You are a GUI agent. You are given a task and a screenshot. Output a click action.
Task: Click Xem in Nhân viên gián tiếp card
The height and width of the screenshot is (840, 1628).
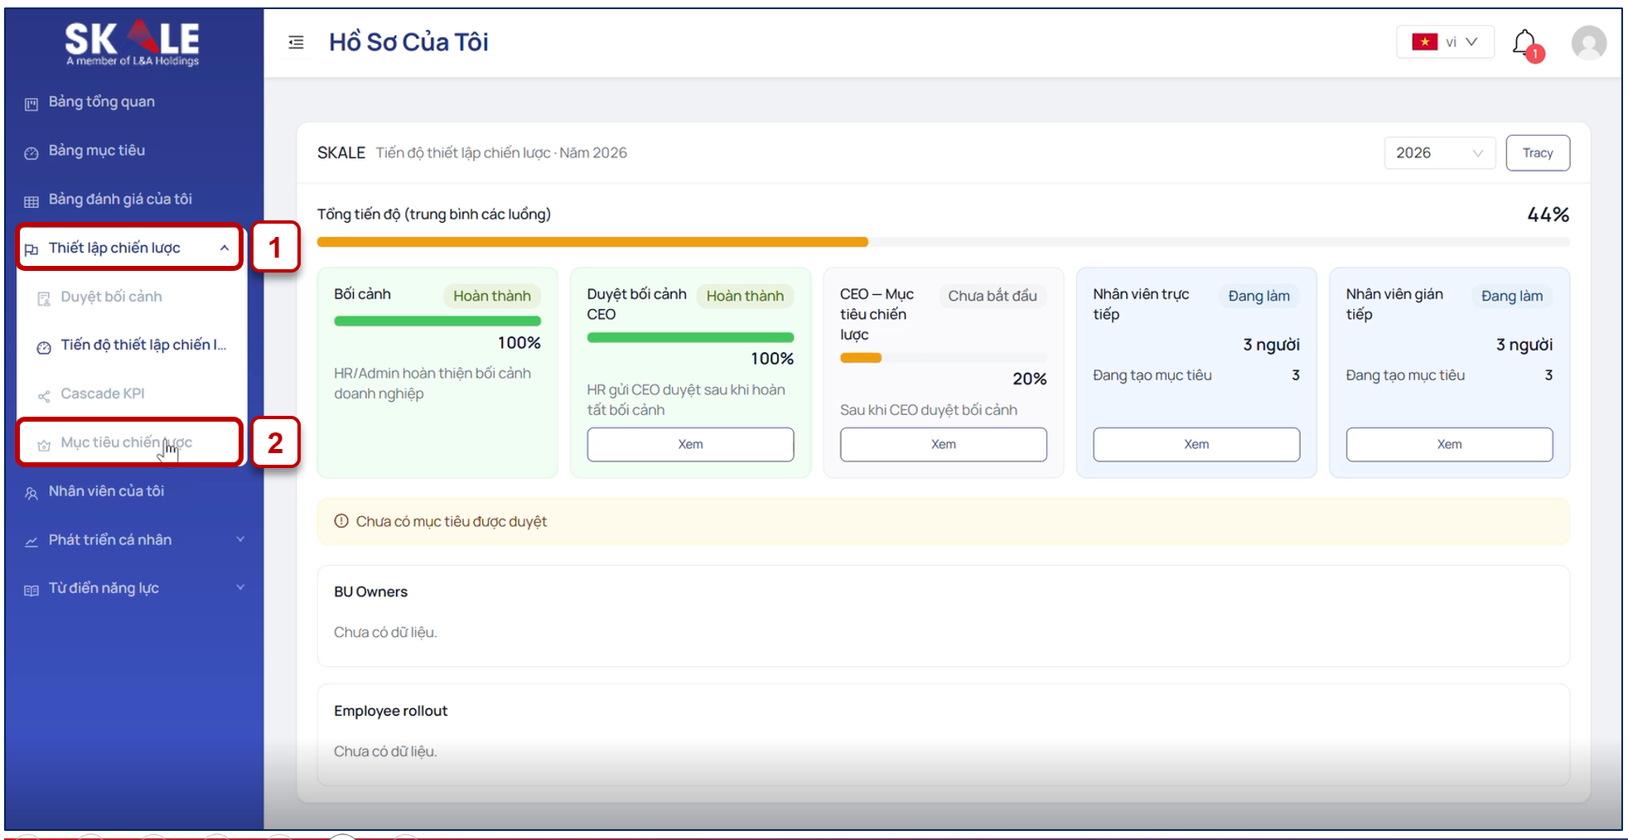click(1449, 444)
